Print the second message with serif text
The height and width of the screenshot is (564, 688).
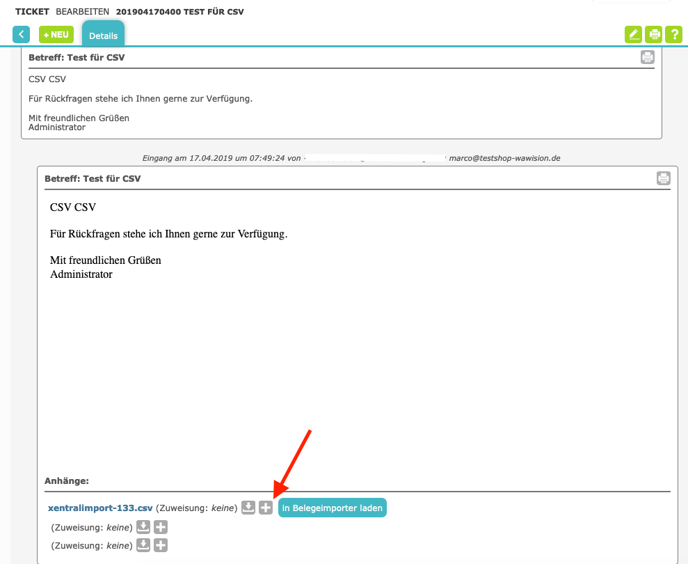[664, 178]
